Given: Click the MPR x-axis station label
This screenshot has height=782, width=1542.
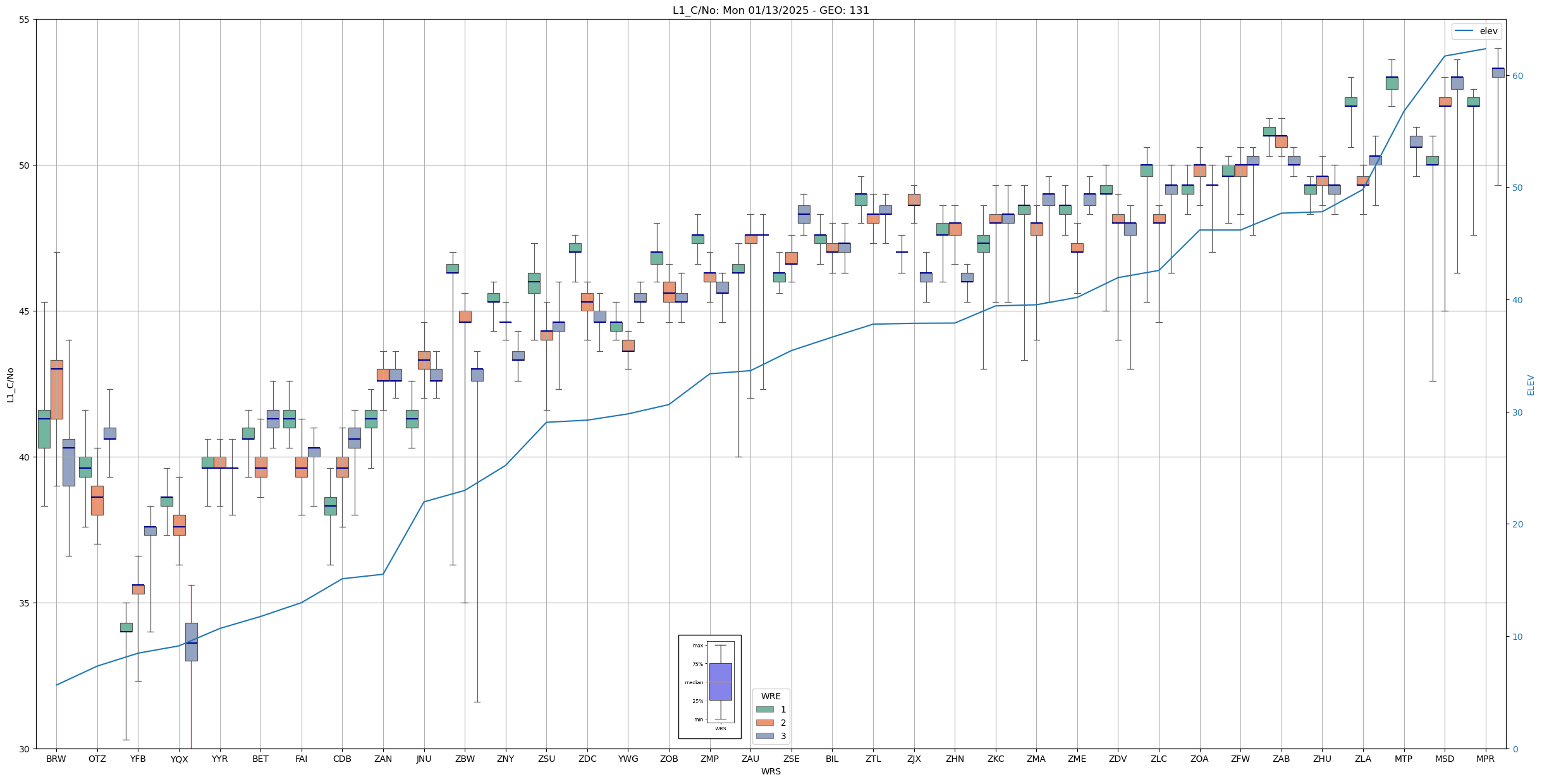Looking at the screenshot, I should pos(1485,759).
